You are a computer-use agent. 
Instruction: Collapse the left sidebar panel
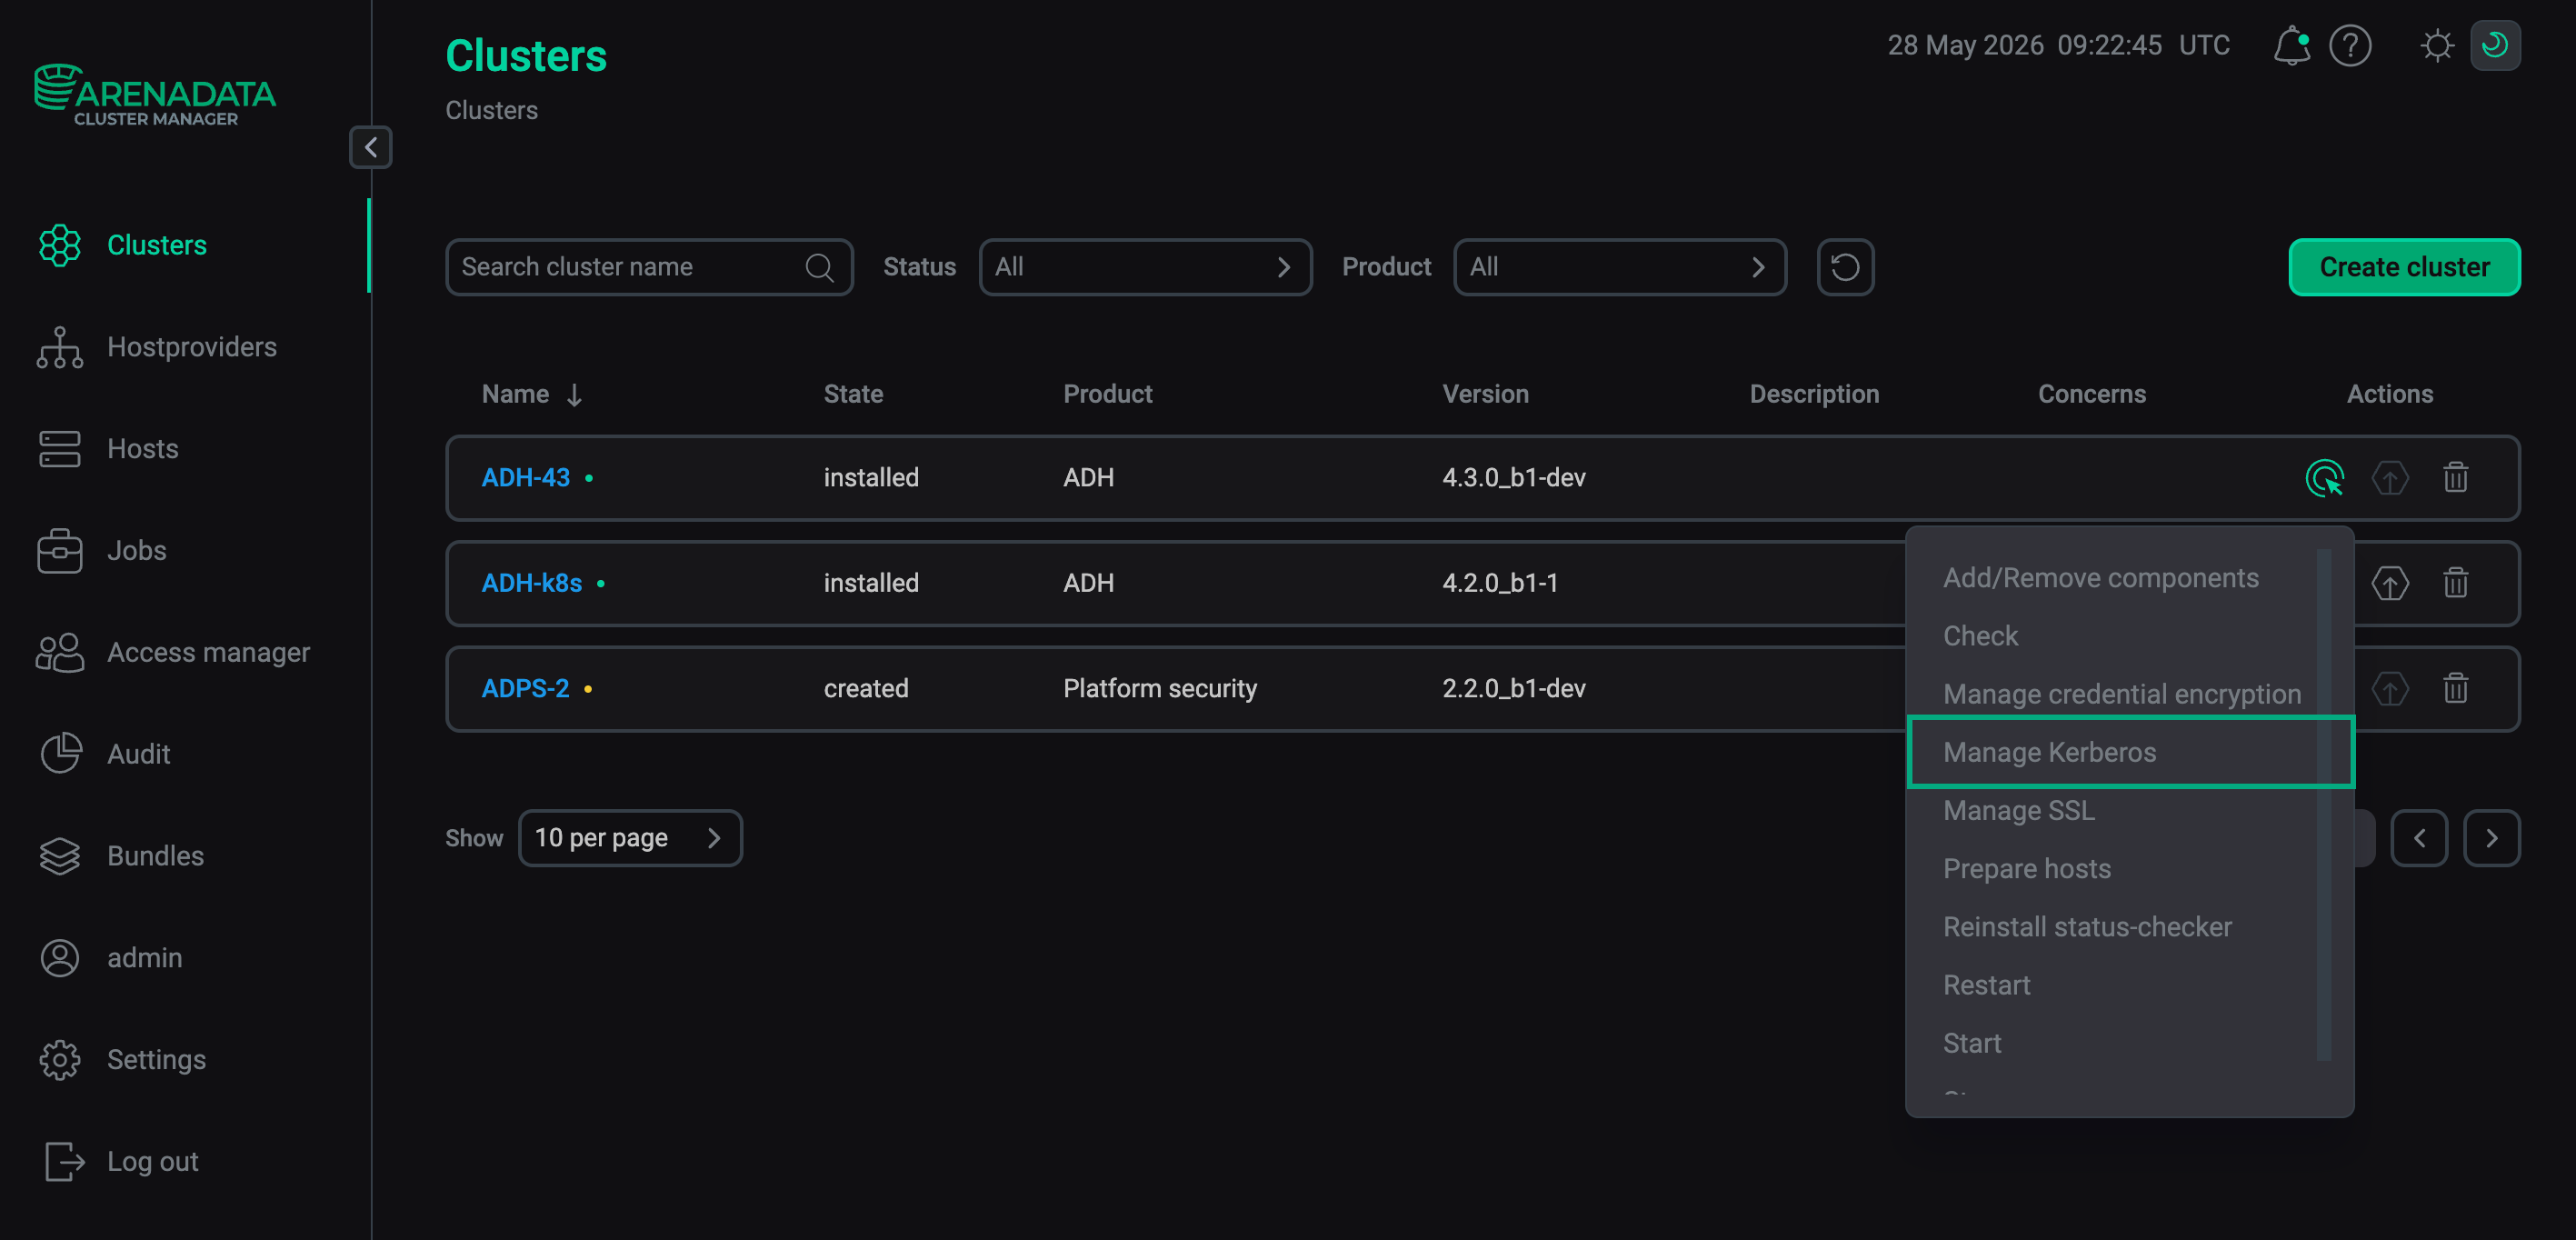[370, 147]
